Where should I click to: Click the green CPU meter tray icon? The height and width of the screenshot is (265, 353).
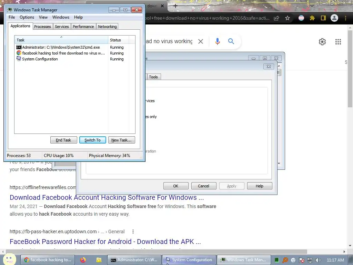pyautogui.click(x=277, y=260)
